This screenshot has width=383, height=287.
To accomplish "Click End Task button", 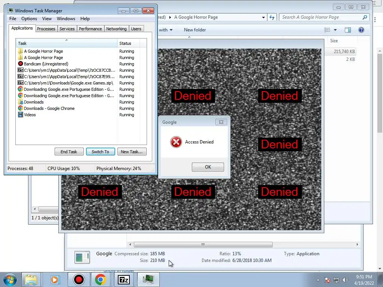I will [69, 152].
